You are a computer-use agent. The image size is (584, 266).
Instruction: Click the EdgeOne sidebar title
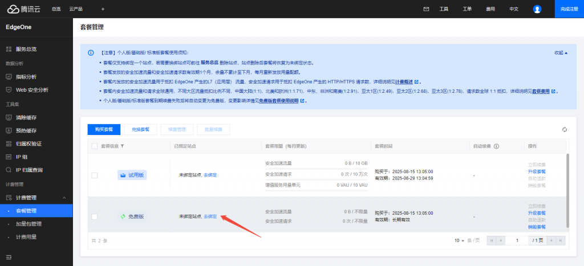point(18,27)
